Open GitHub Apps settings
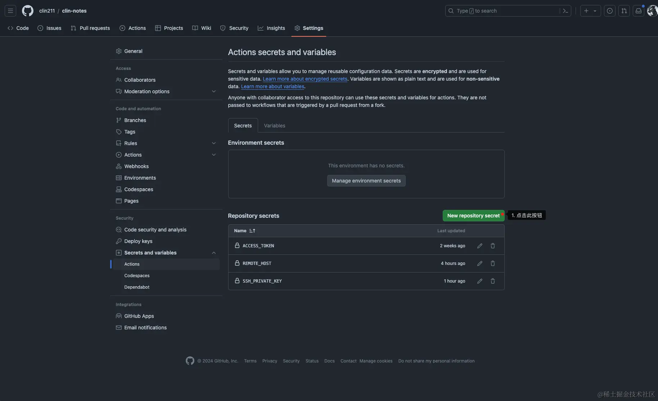The height and width of the screenshot is (401, 658). point(166,316)
